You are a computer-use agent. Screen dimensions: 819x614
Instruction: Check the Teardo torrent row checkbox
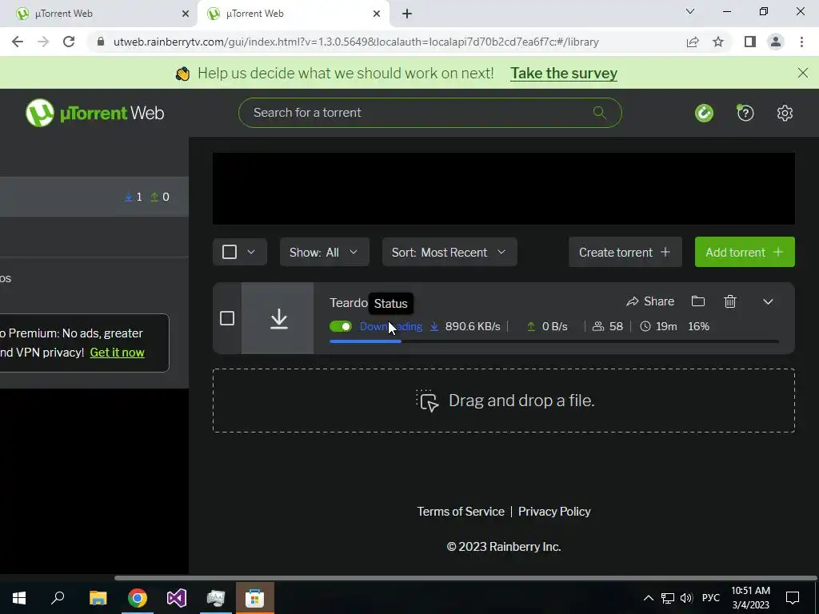[x=226, y=318]
